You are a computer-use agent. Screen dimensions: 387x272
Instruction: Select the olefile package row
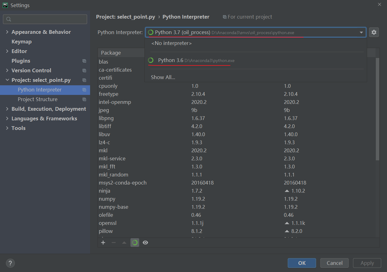tap(237, 215)
